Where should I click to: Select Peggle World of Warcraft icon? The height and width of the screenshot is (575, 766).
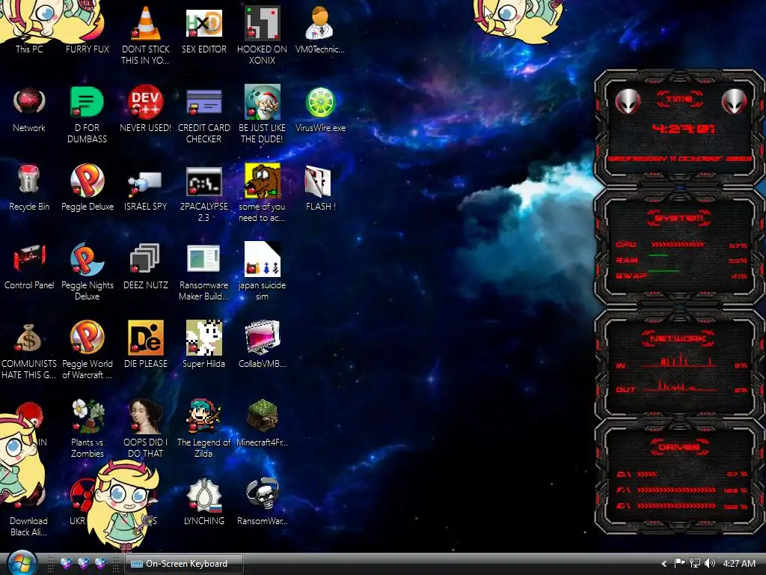87,338
